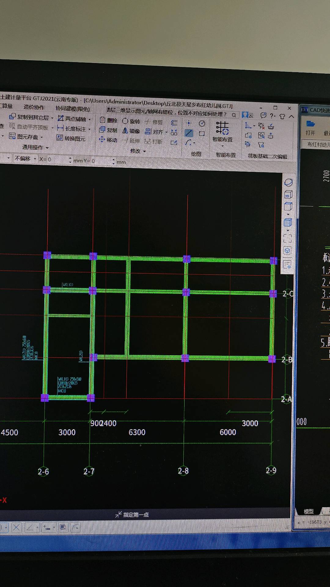Image resolution: width=330 pixels, height=587 pixels.
Task: Click the orbit view globe icon
Action: pos(288,183)
